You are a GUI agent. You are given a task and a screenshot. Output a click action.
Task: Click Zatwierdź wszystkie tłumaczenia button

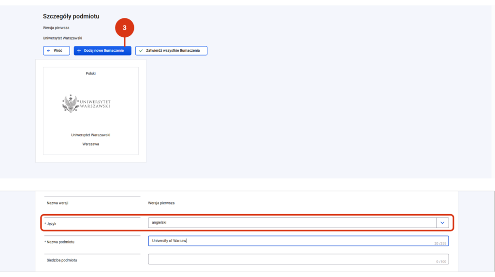click(172, 51)
